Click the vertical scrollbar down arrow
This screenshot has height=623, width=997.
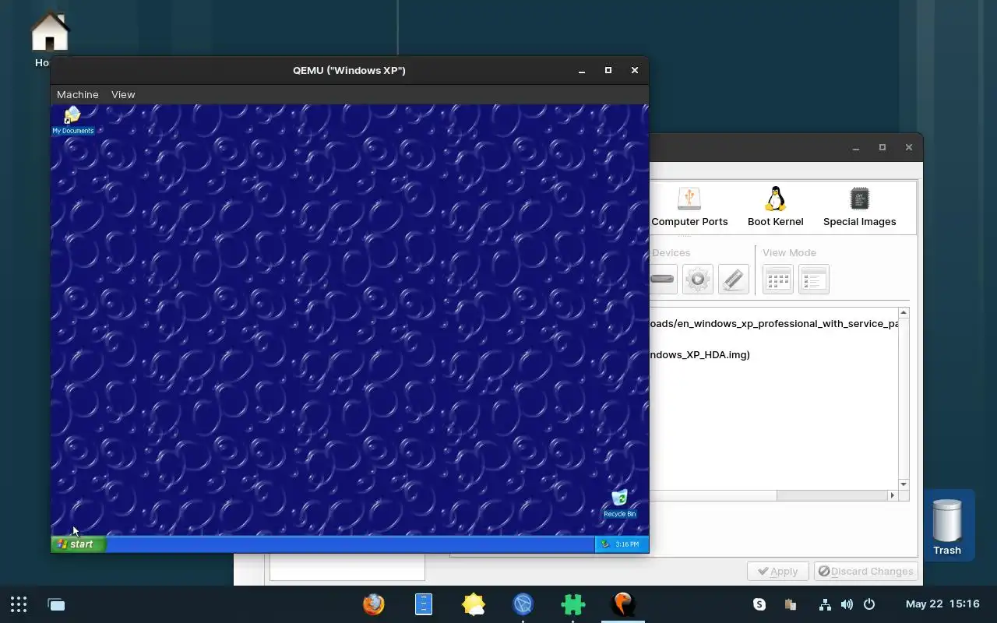(904, 484)
